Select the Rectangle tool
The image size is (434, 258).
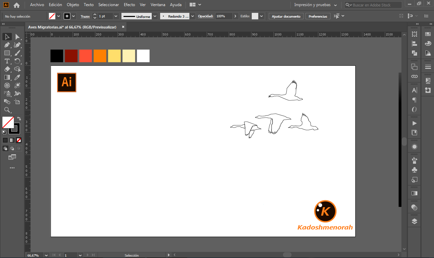7,53
